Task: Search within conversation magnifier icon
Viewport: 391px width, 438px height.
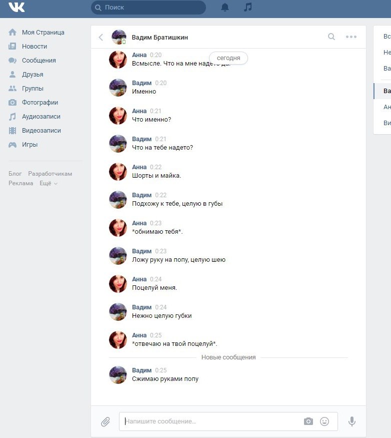Action: tap(331, 37)
